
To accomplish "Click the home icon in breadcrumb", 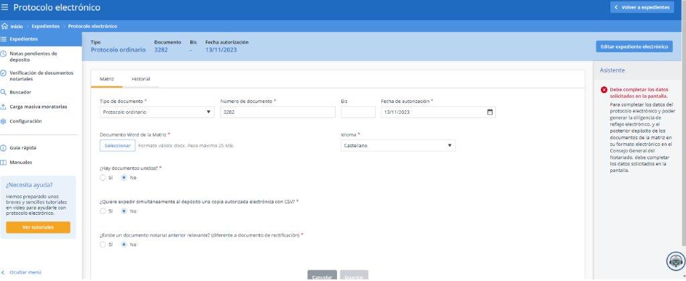I will click(x=5, y=26).
